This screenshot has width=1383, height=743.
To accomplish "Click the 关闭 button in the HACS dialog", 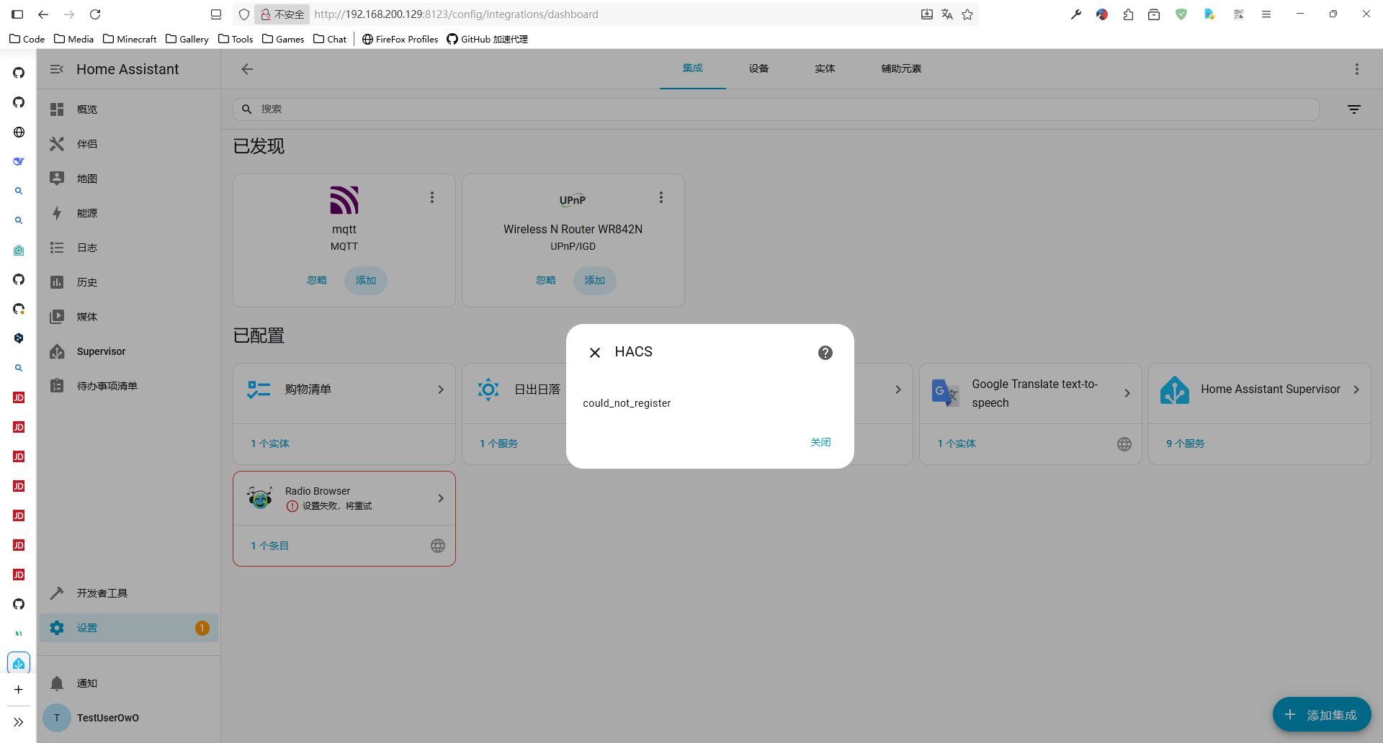I will coord(820,442).
